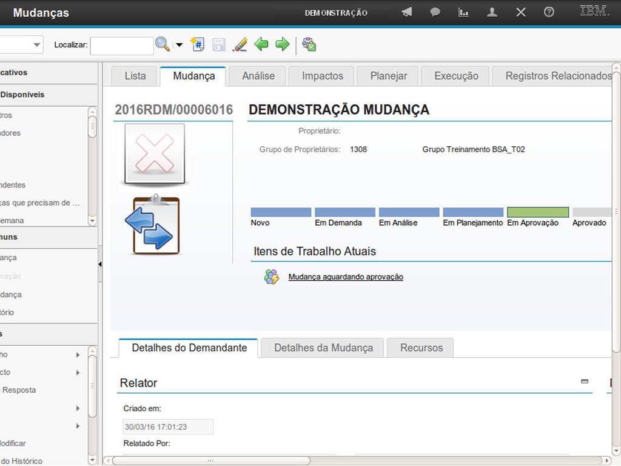
Task: Click the change workflow clipboard icon
Action: [309, 44]
